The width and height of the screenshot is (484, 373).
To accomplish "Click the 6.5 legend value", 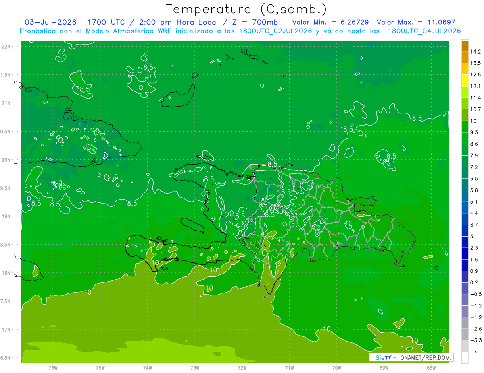I will point(474,179).
